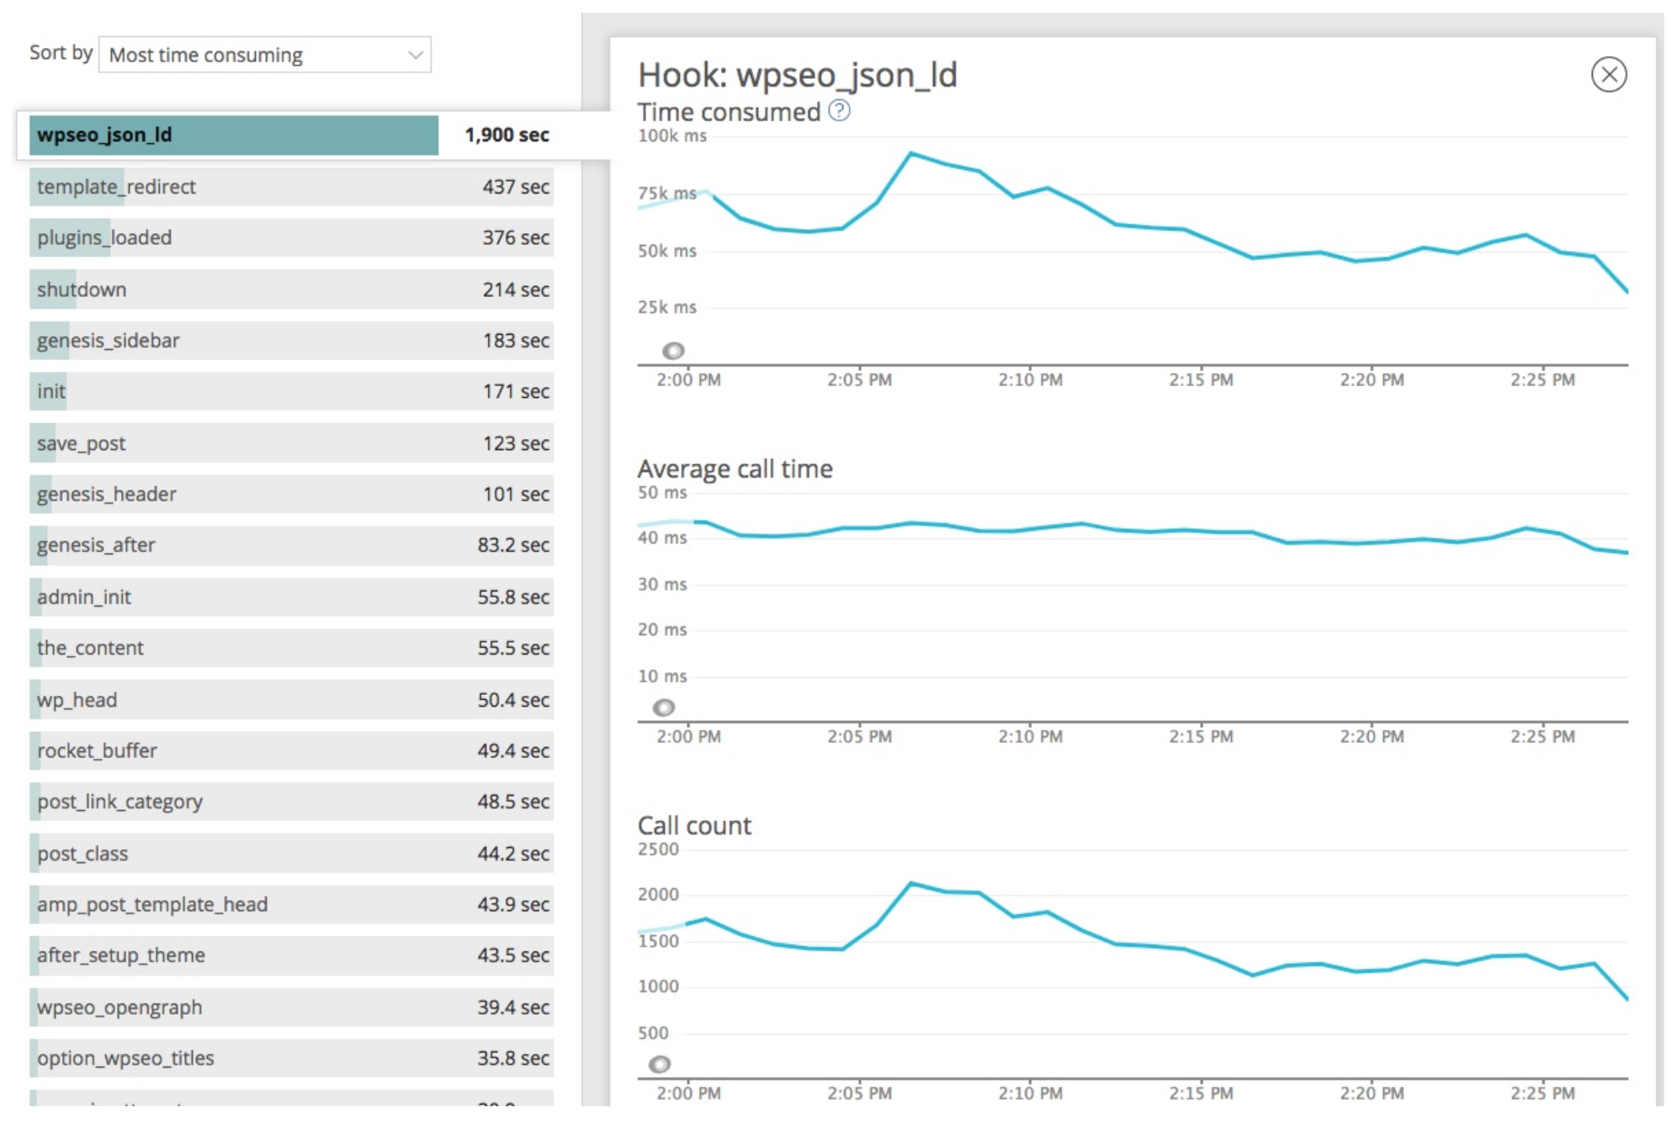This screenshot has width=1671, height=1134.
Task: Select the genesis_header hook row
Action: [291, 495]
